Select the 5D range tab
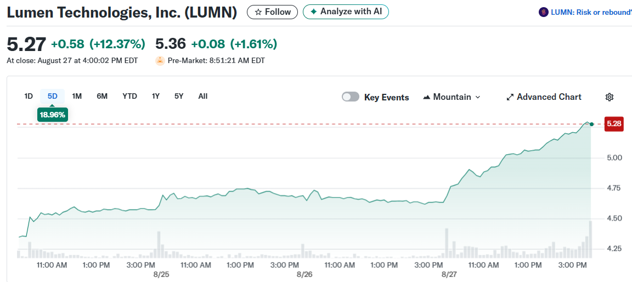The width and height of the screenshot is (632, 282). point(53,96)
